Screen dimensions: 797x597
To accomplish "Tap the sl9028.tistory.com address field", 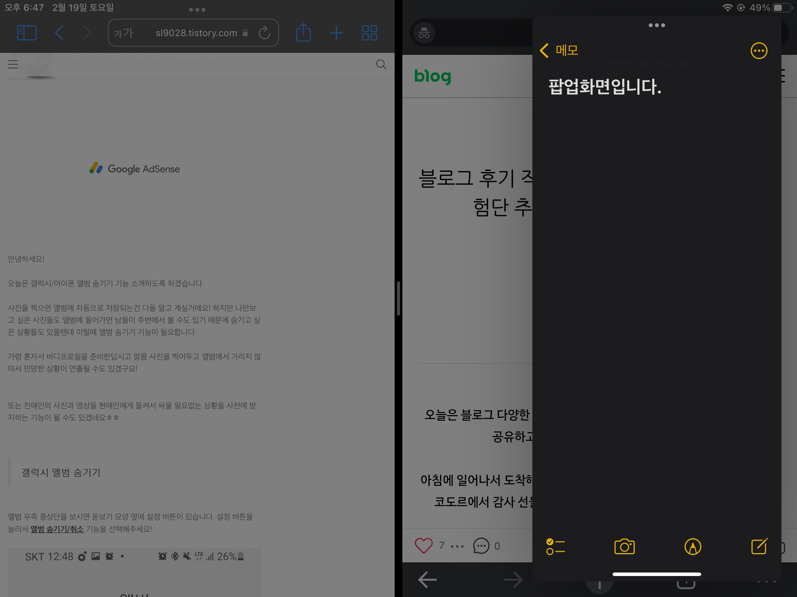I will (x=196, y=33).
